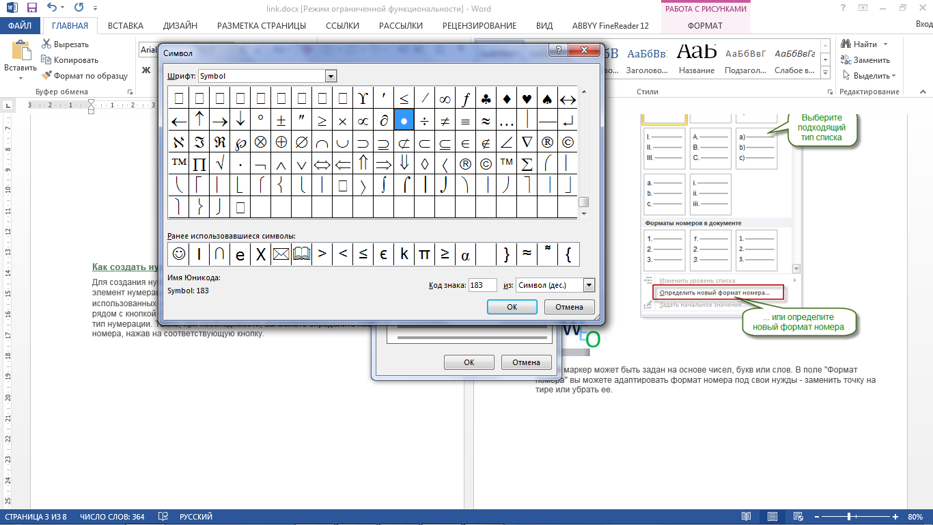Click the Save icon in quick access toolbar

click(x=32, y=8)
